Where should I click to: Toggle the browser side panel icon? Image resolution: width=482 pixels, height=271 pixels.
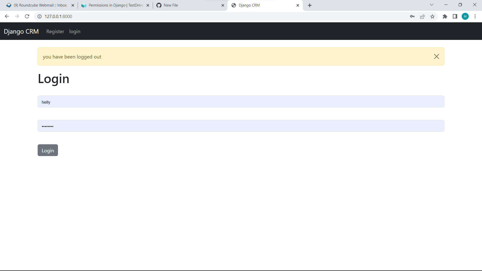pos(455,17)
